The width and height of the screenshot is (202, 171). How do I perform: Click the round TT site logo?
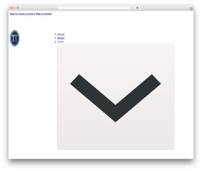(15, 38)
